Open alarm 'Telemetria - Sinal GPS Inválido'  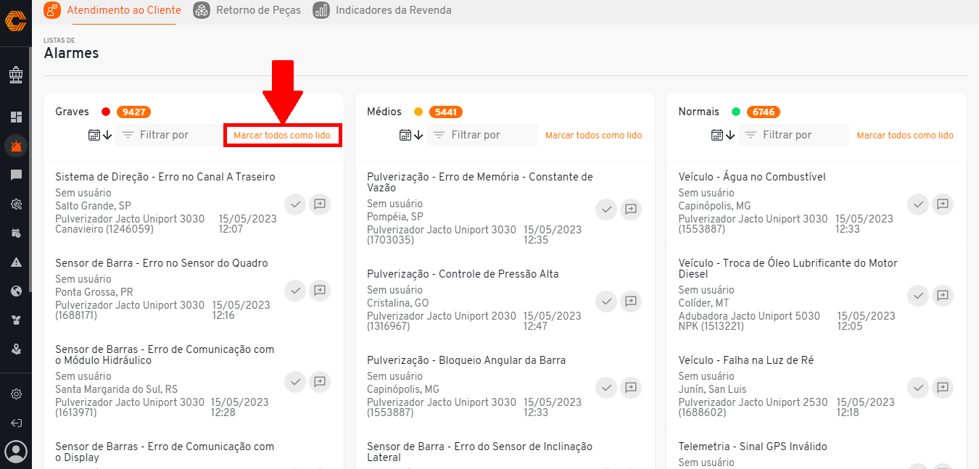pyautogui.click(x=753, y=447)
